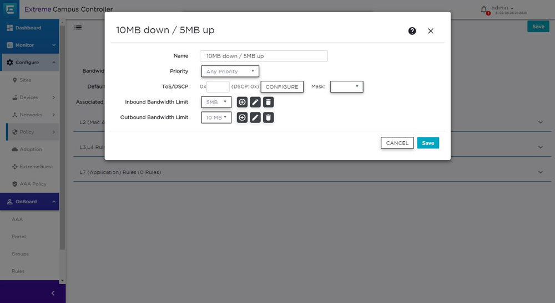Screen dimensions: 555x303
Task: Open the Mask dropdown
Action: (346, 86)
